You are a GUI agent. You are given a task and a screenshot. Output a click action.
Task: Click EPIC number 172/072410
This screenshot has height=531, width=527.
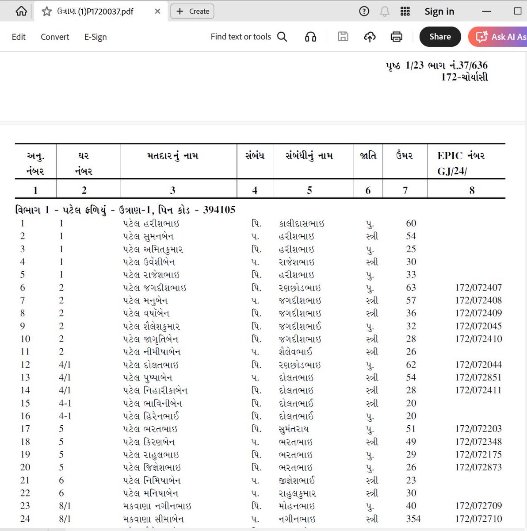478,339
